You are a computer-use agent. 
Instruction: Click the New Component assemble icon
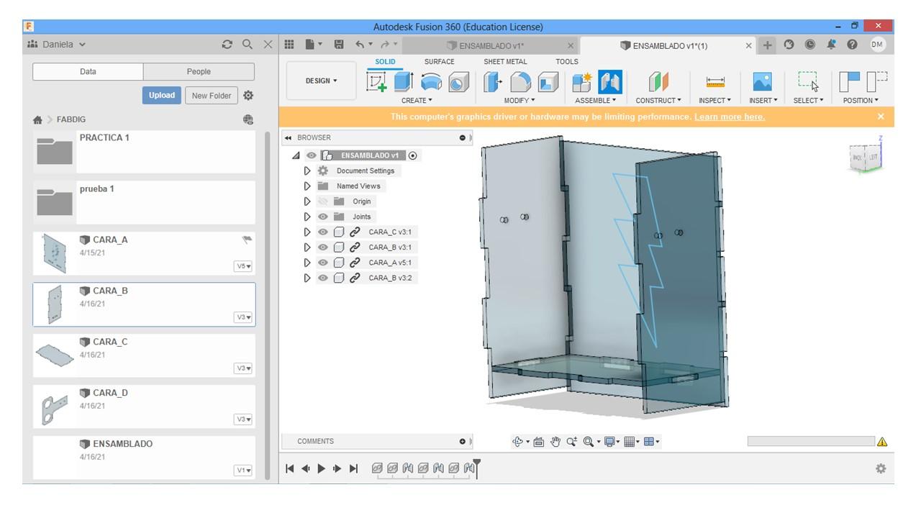tap(582, 82)
